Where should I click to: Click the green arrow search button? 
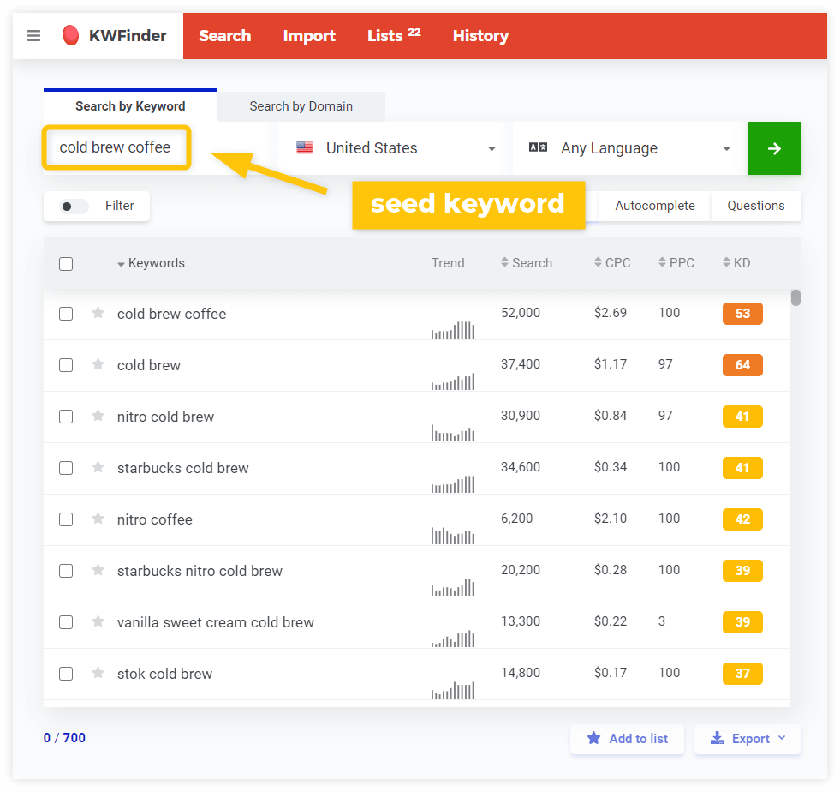click(x=774, y=147)
